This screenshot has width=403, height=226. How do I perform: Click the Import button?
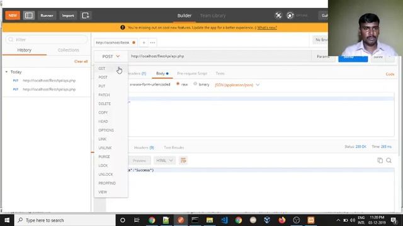coord(68,16)
